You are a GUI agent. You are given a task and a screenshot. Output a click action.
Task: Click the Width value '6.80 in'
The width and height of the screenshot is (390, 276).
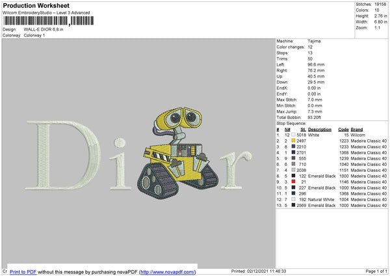[x=380, y=22]
